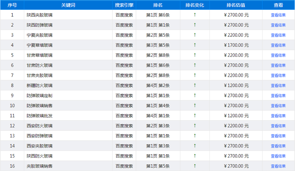View results for 宁夏幕墙玻璃

278,45
